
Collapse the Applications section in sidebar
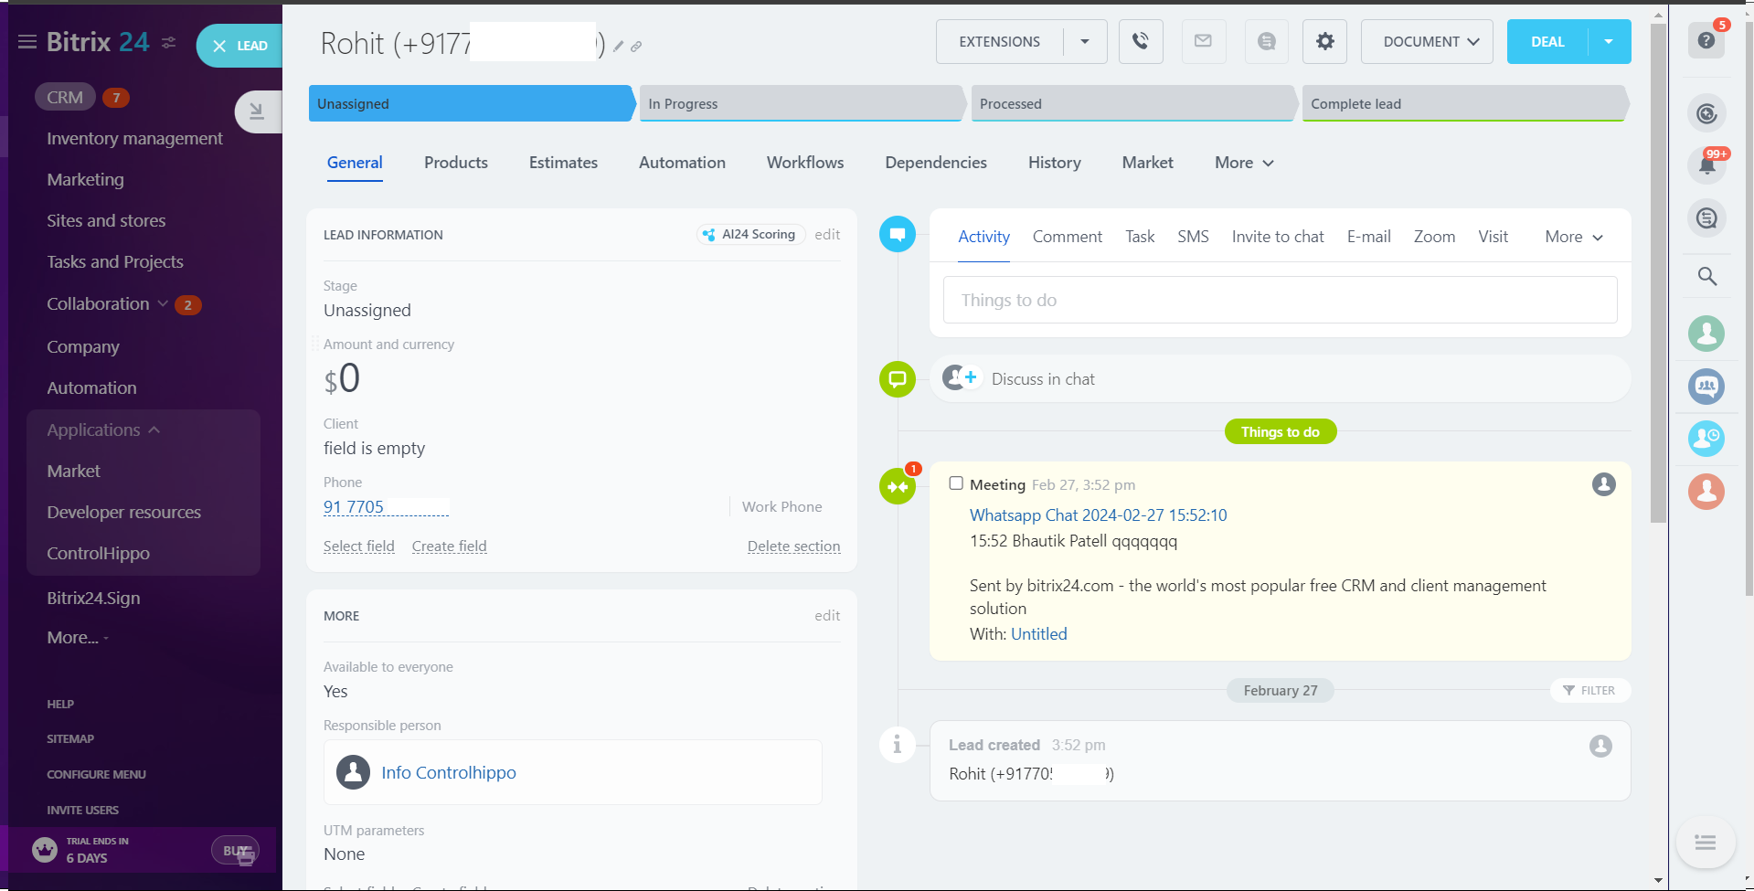tap(154, 430)
